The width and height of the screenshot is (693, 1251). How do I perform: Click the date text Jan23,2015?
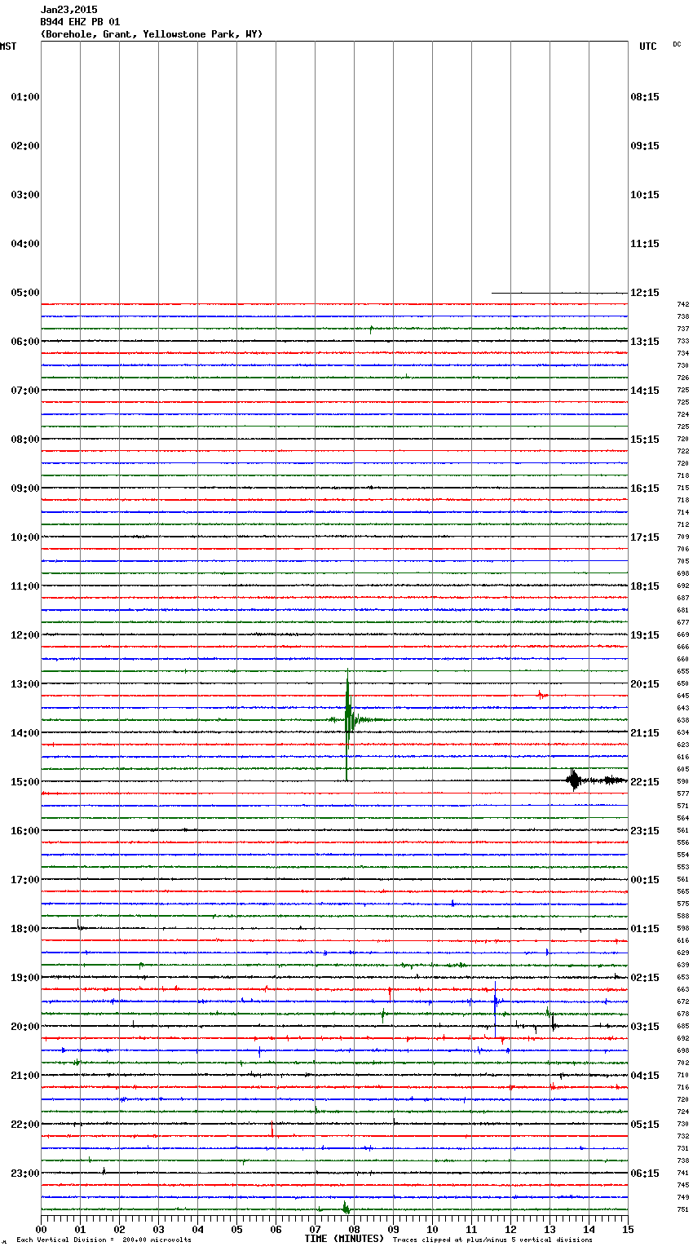click(68, 10)
